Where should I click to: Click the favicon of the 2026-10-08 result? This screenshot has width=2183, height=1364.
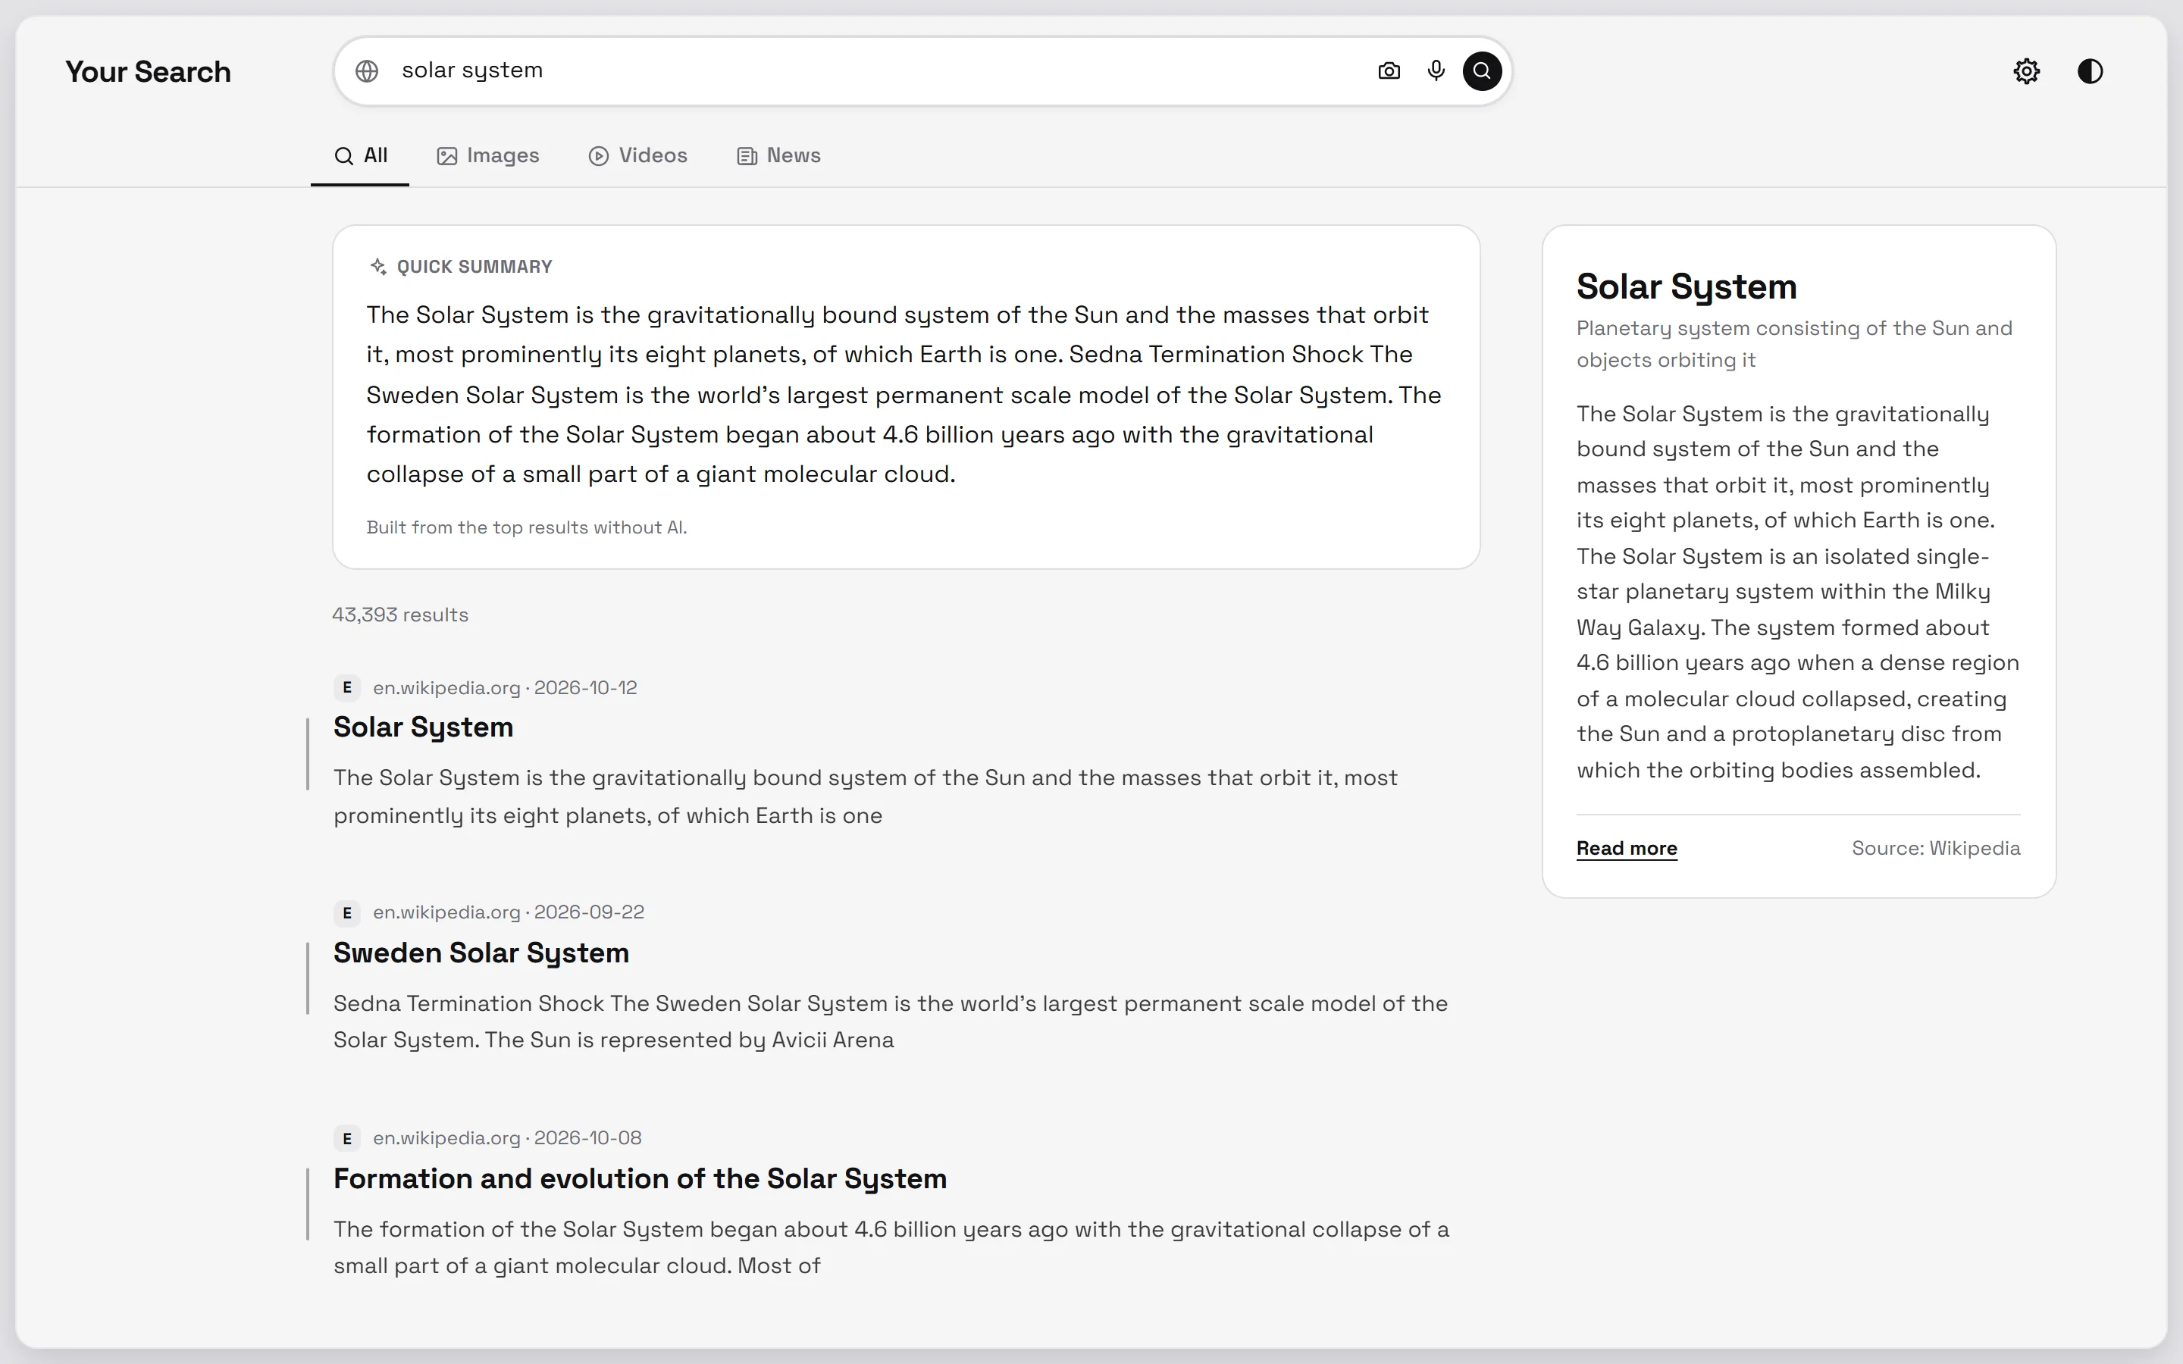tap(346, 1138)
